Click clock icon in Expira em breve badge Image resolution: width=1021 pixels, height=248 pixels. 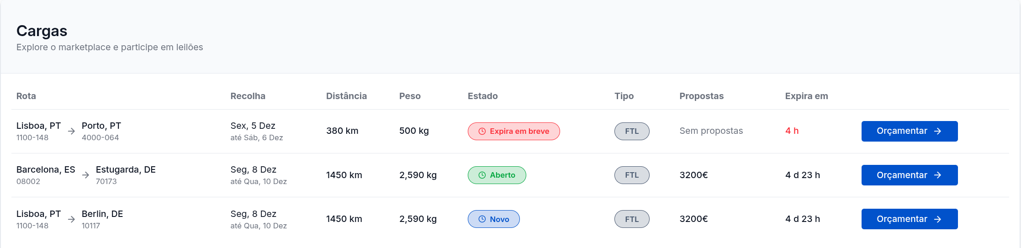coord(481,131)
